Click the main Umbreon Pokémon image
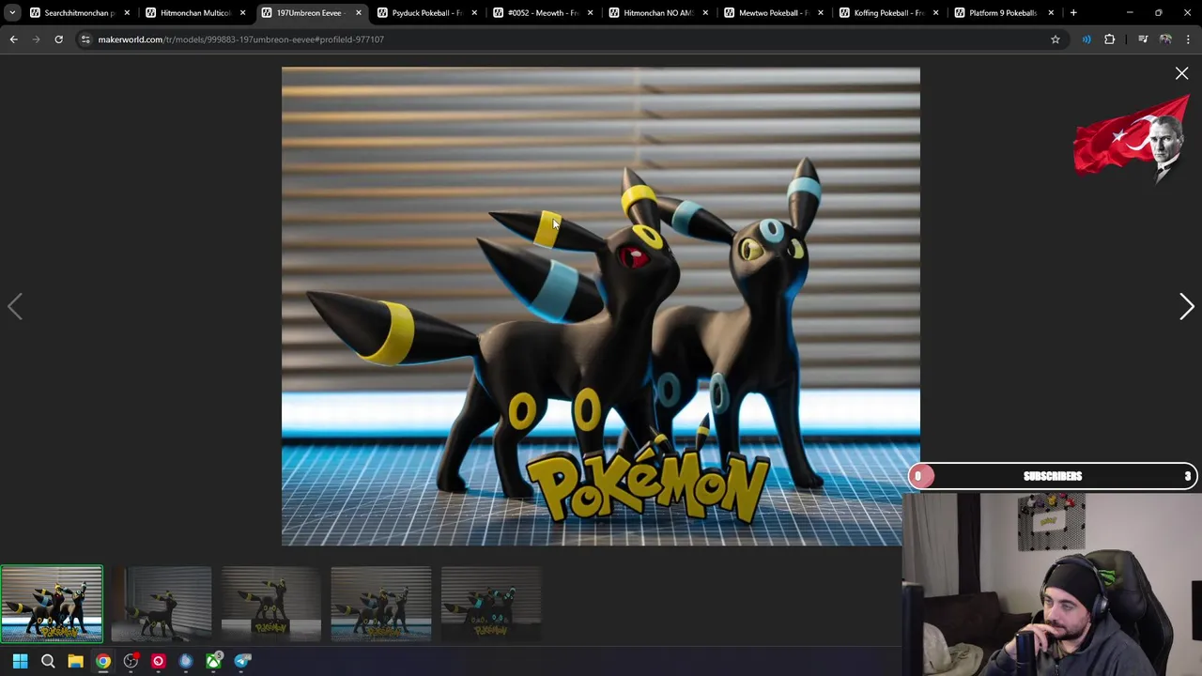 coord(601,306)
